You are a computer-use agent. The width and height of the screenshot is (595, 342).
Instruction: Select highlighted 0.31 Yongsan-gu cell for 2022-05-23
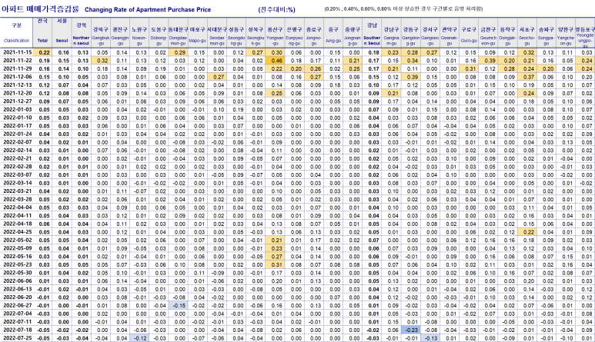(x=275, y=264)
